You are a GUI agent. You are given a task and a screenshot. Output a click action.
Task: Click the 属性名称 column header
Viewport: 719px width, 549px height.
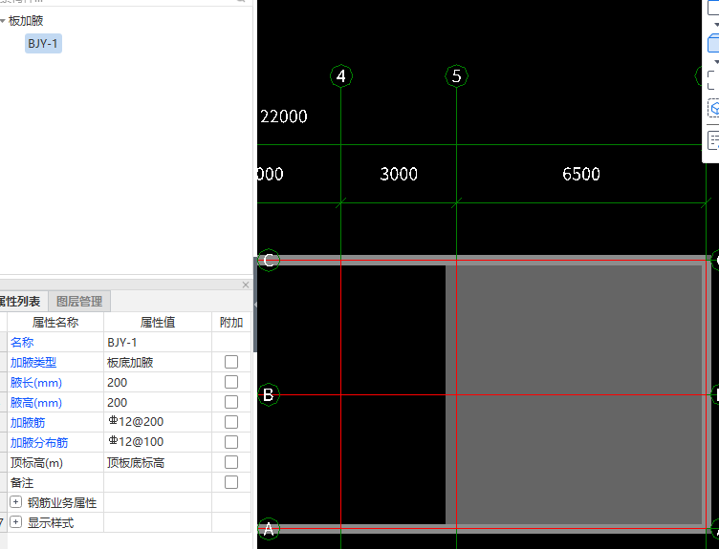[x=55, y=323]
